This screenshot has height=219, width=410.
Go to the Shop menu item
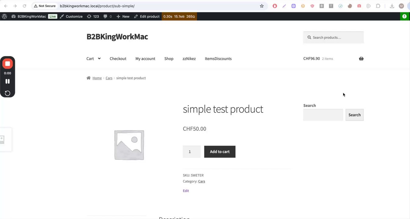tap(169, 59)
